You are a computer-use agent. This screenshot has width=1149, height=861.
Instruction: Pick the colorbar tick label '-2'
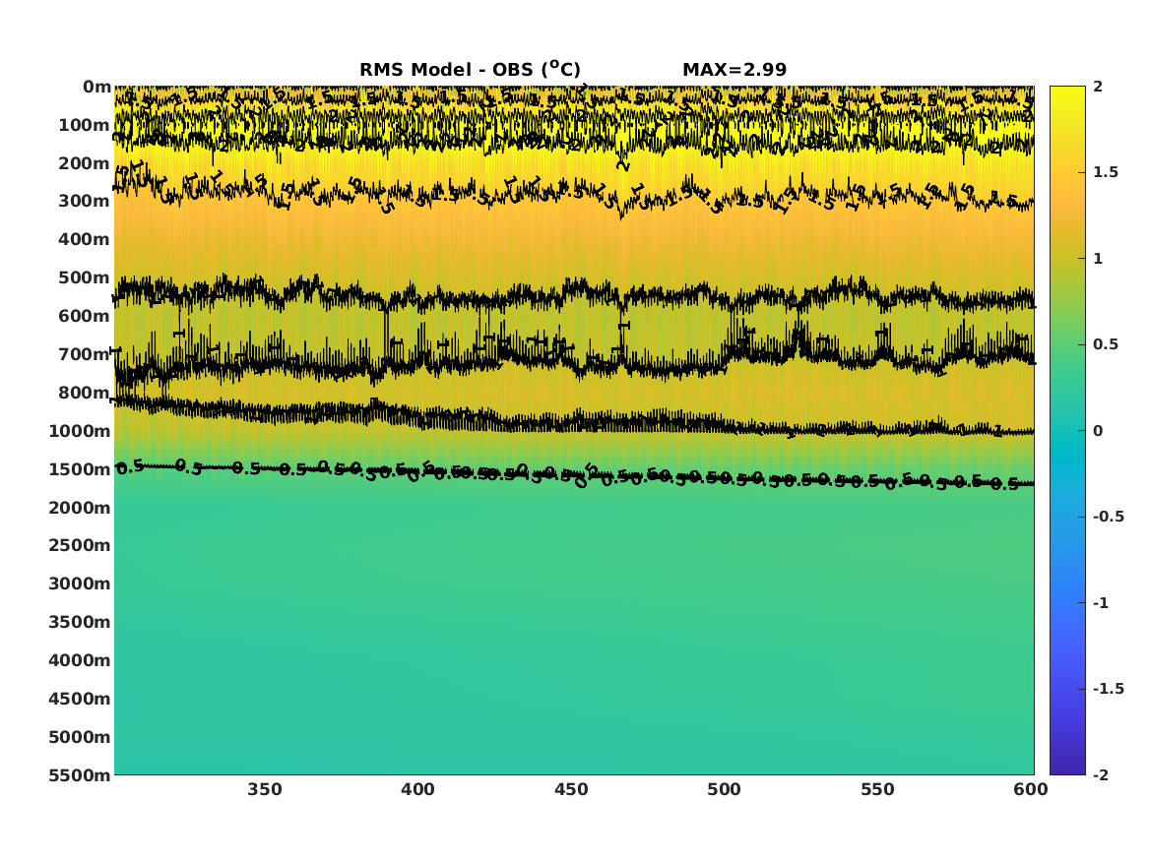[x=1101, y=774]
